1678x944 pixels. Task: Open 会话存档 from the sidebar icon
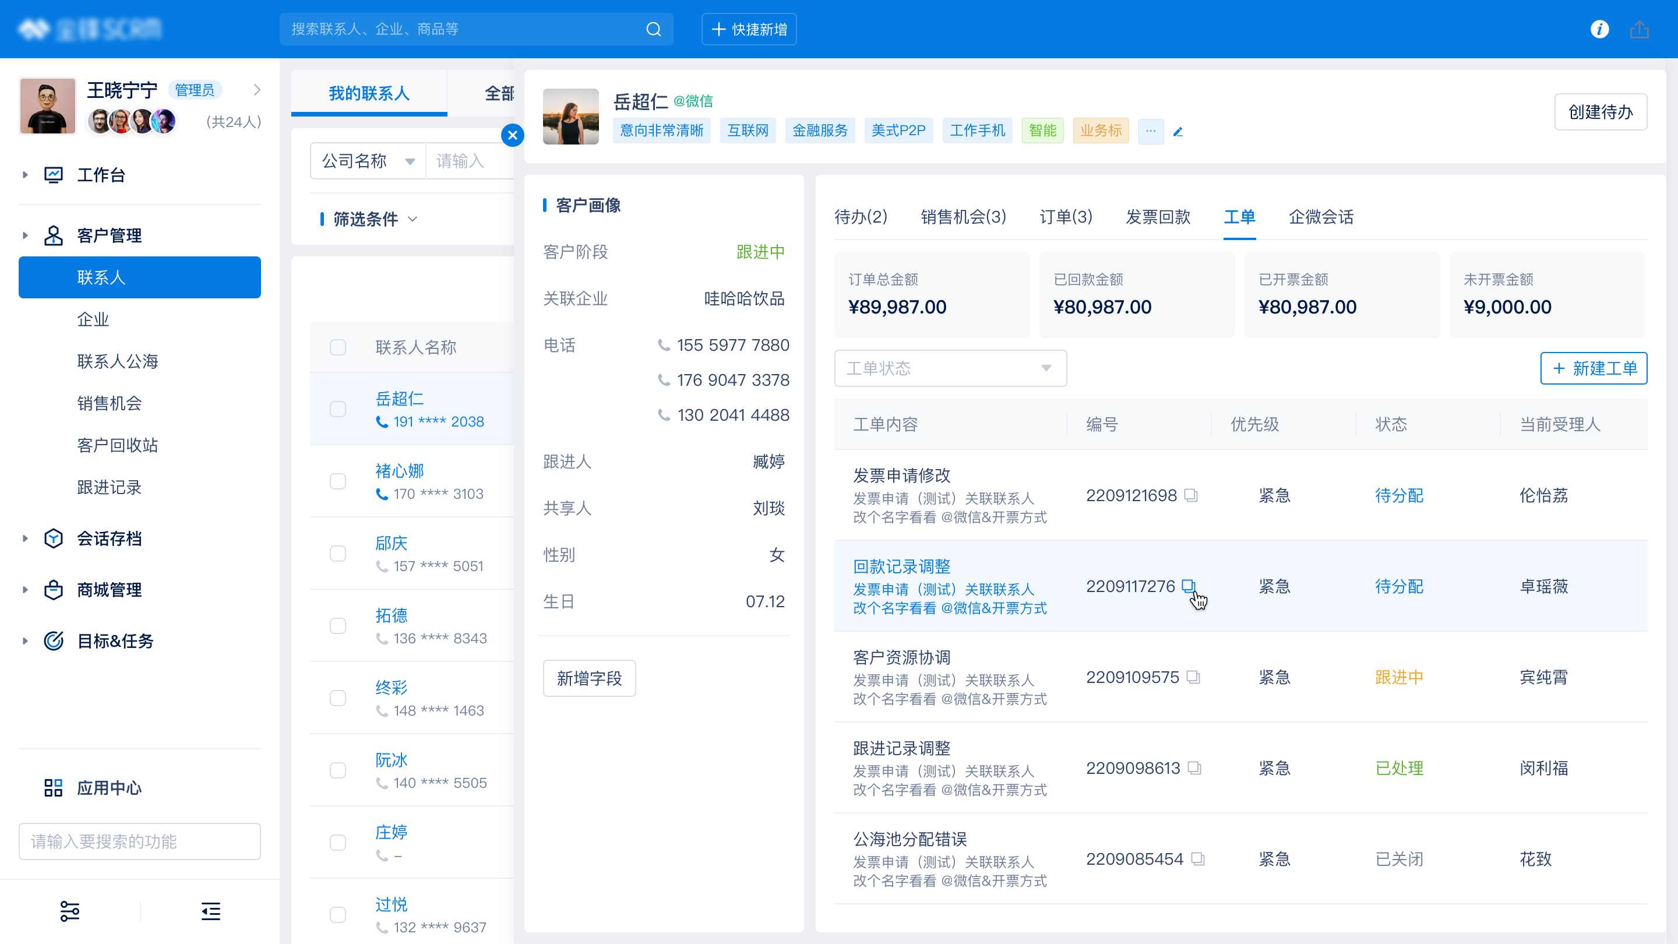[54, 537]
